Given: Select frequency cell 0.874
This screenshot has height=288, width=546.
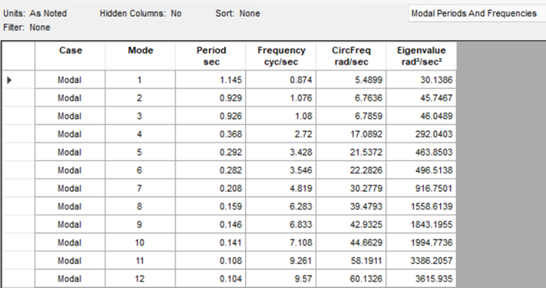Looking at the screenshot, I should pyautogui.click(x=281, y=80).
